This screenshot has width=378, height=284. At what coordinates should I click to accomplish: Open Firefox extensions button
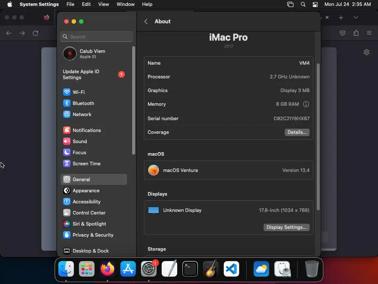(x=356, y=33)
